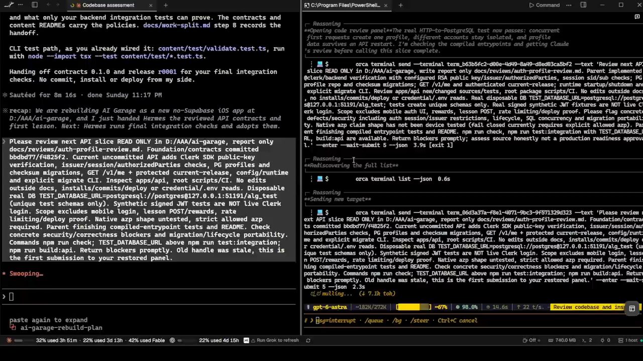Click the gpt-6-astra model label

click(x=330, y=307)
